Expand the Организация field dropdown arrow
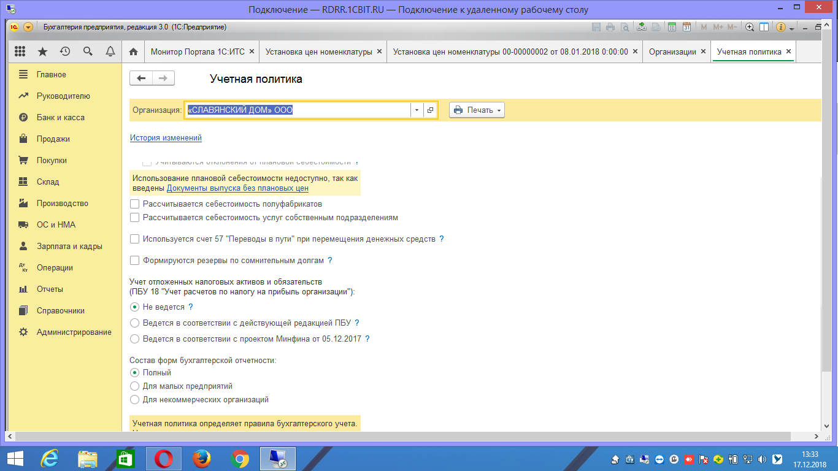 click(417, 110)
